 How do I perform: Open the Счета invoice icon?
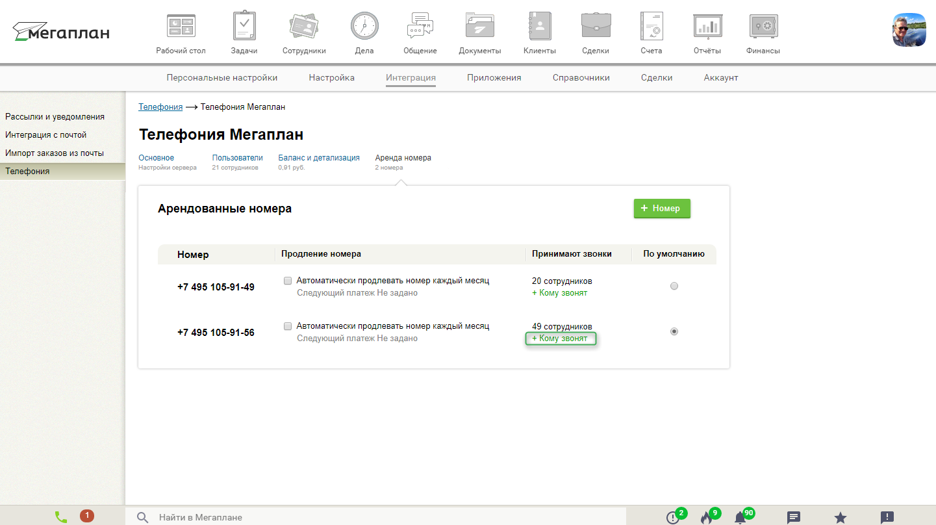pyautogui.click(x=651, y=26)
